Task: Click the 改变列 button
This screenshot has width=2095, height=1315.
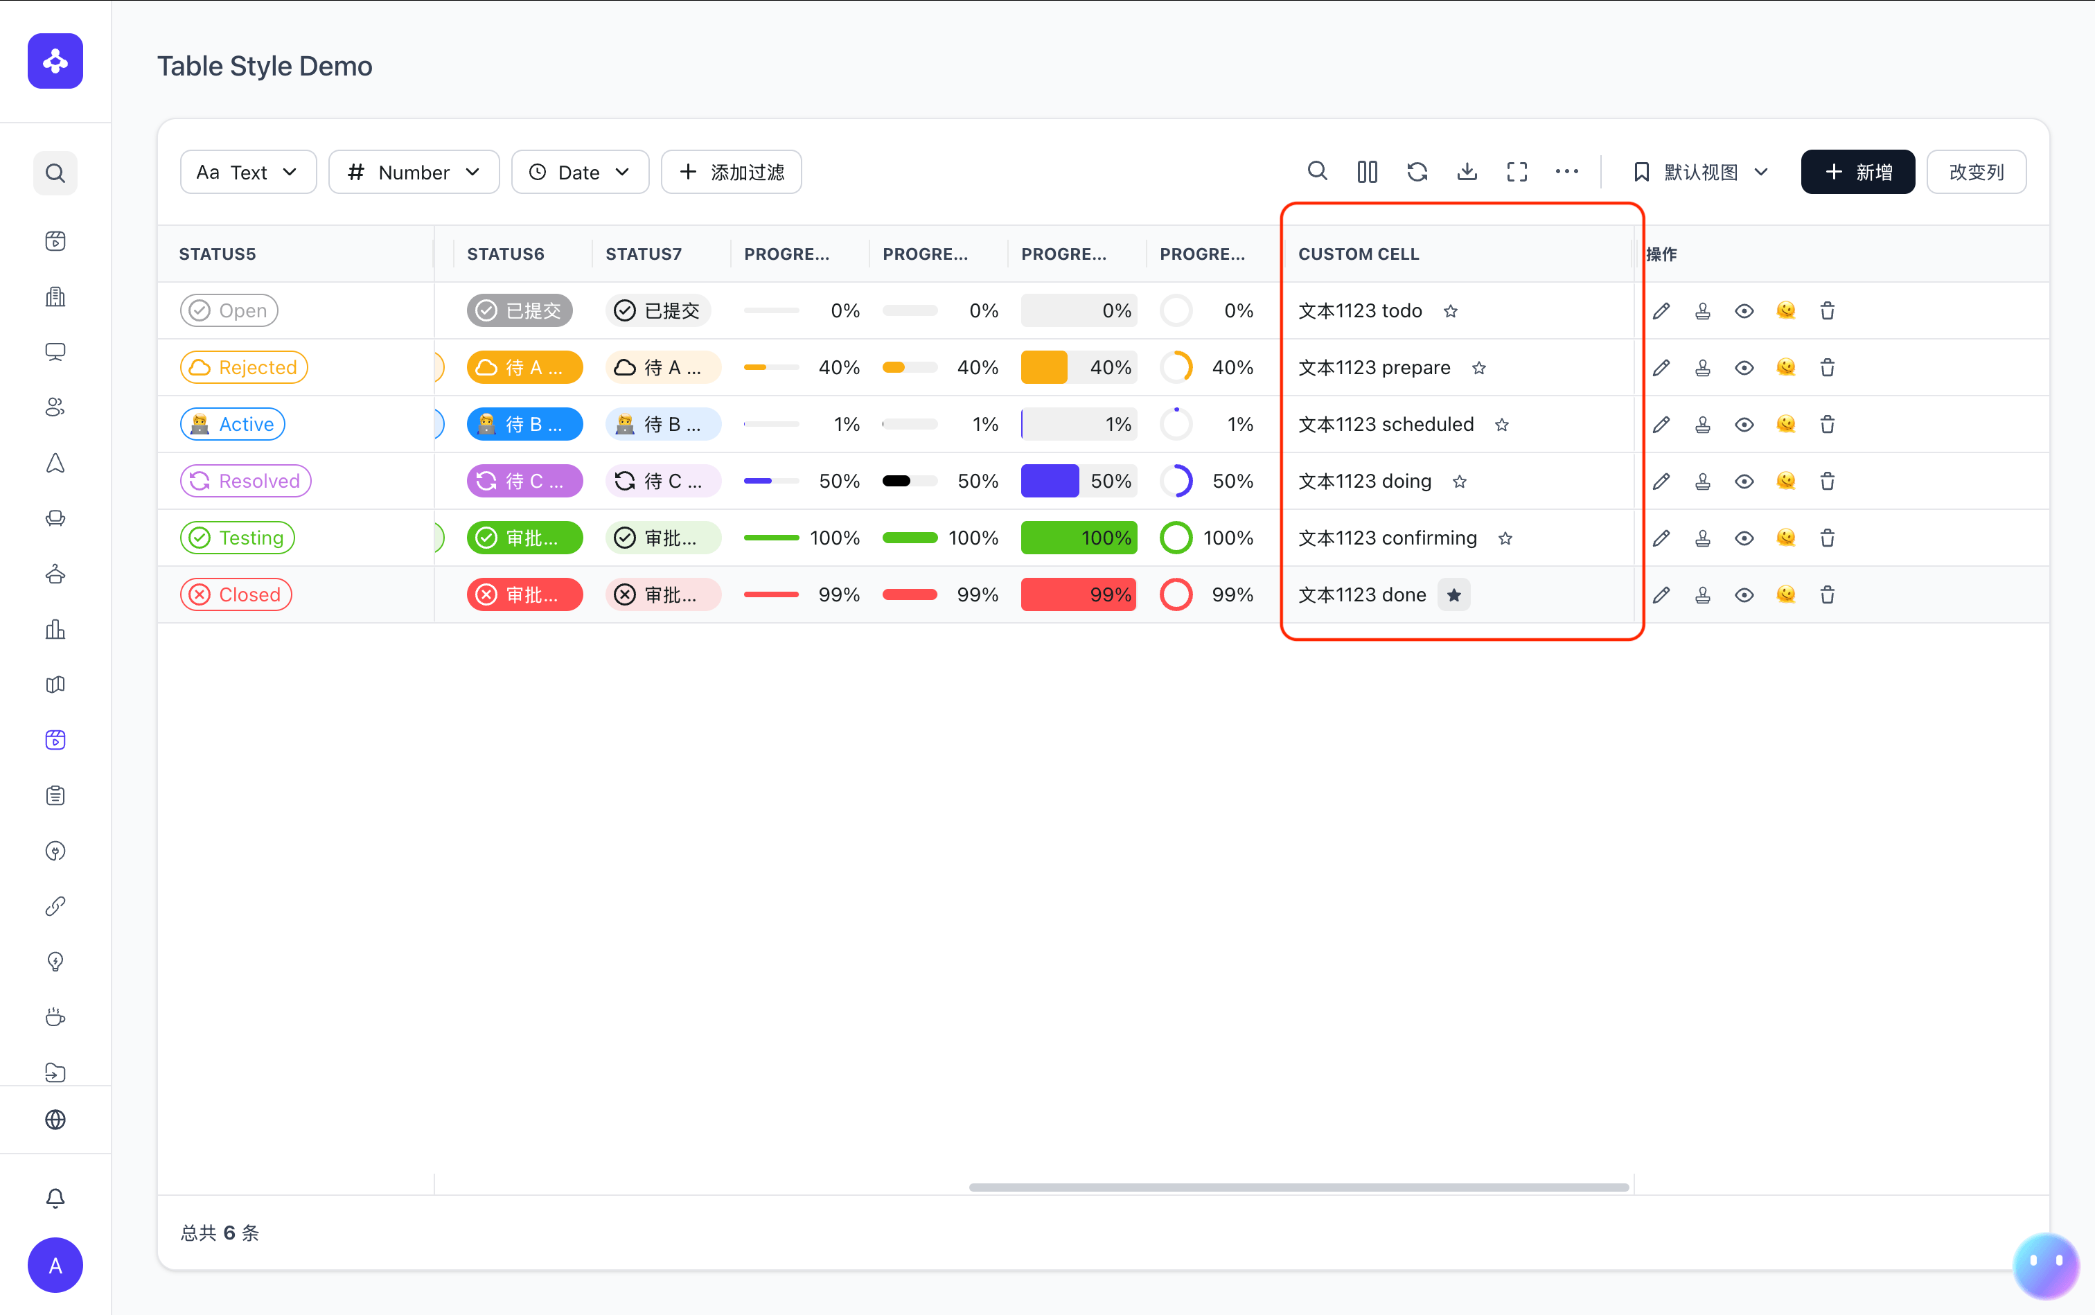Action: (x=1976, y=173)
